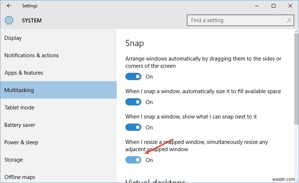
Task: Minimize the Settings window
Action: (257, 6)
